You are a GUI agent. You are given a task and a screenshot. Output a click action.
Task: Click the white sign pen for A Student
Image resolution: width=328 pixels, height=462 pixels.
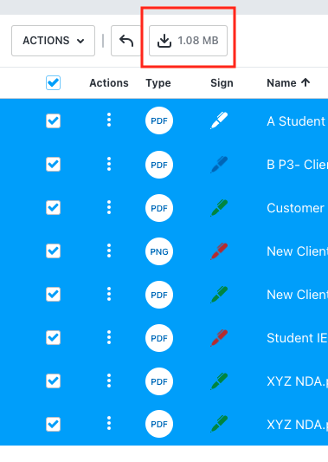point(219,120)
